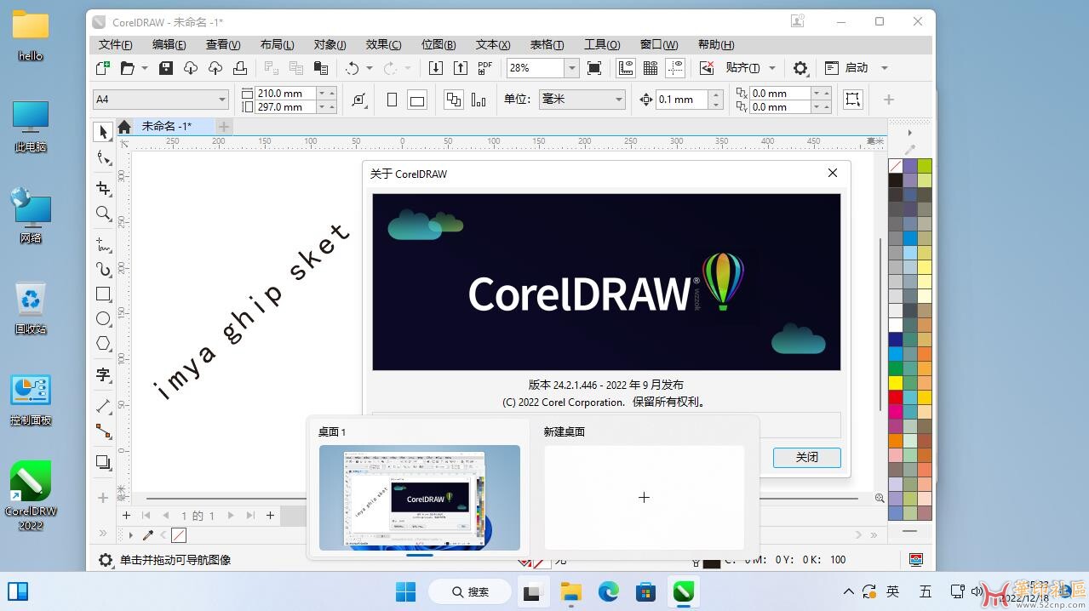Screen dimensions: 1089x611
Task: Toggle apply layout to all pages
Action: tap(454, 100)
